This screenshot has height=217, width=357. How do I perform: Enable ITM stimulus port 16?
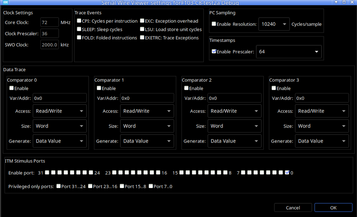coord(158,173)
